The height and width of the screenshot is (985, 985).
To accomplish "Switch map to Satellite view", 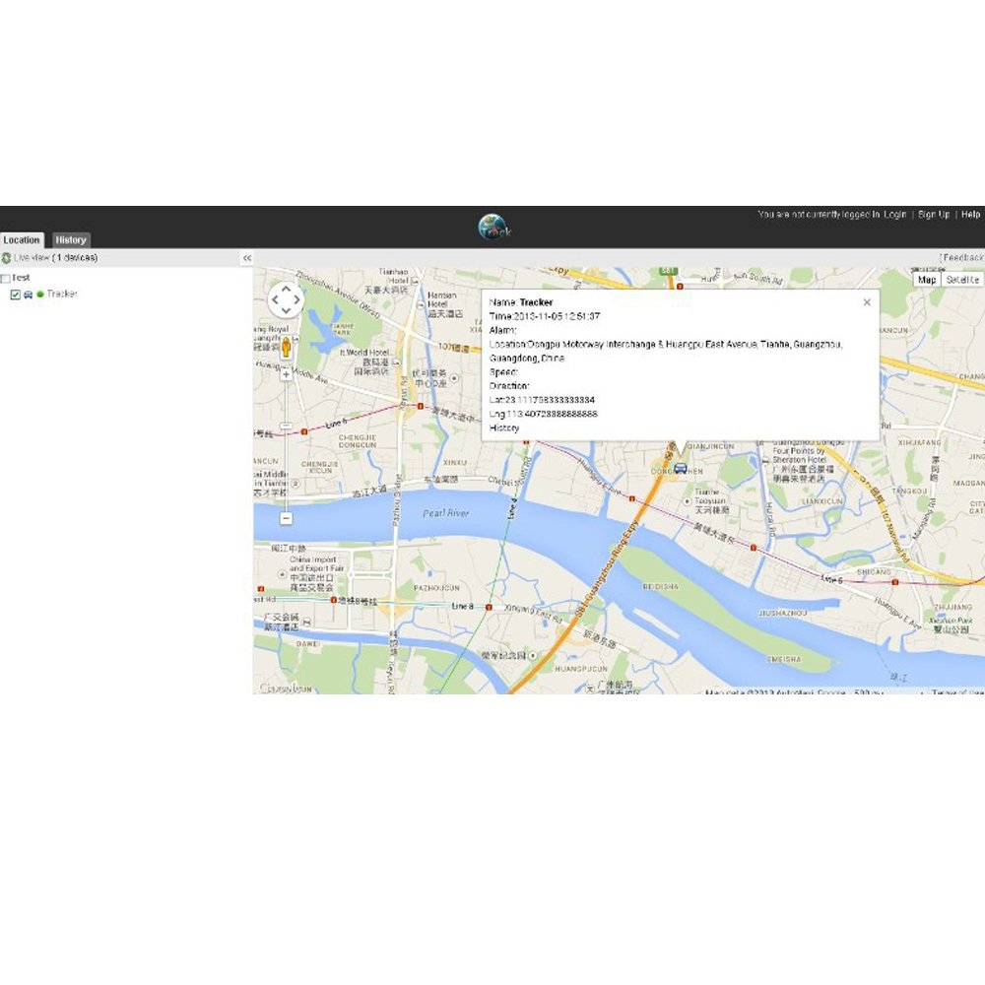I will pyautogui.click(x=961, y=280).
